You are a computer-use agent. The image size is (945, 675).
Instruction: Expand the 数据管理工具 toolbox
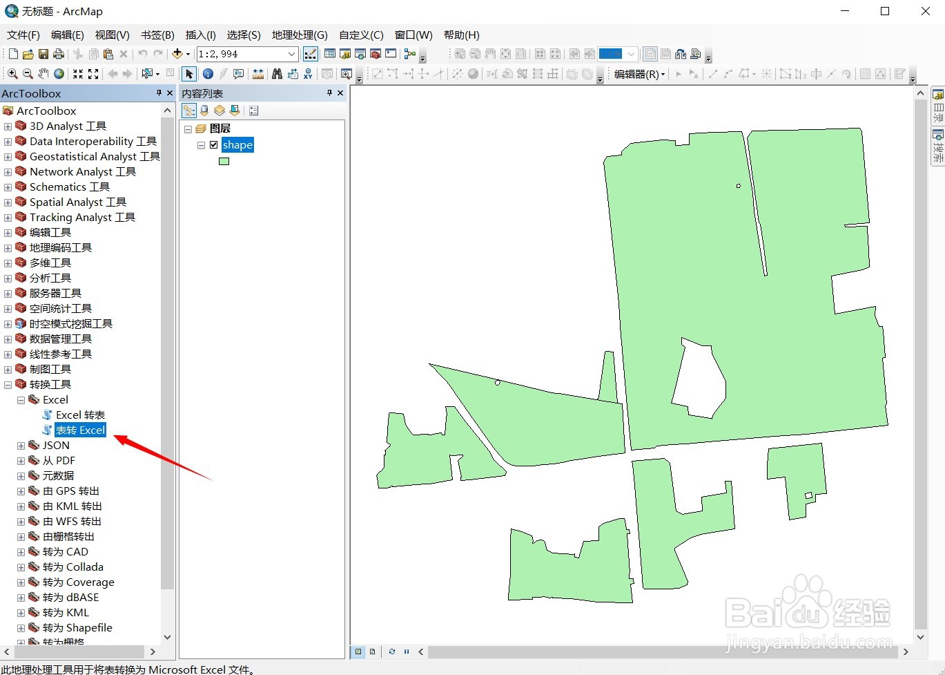coord(8,339)
